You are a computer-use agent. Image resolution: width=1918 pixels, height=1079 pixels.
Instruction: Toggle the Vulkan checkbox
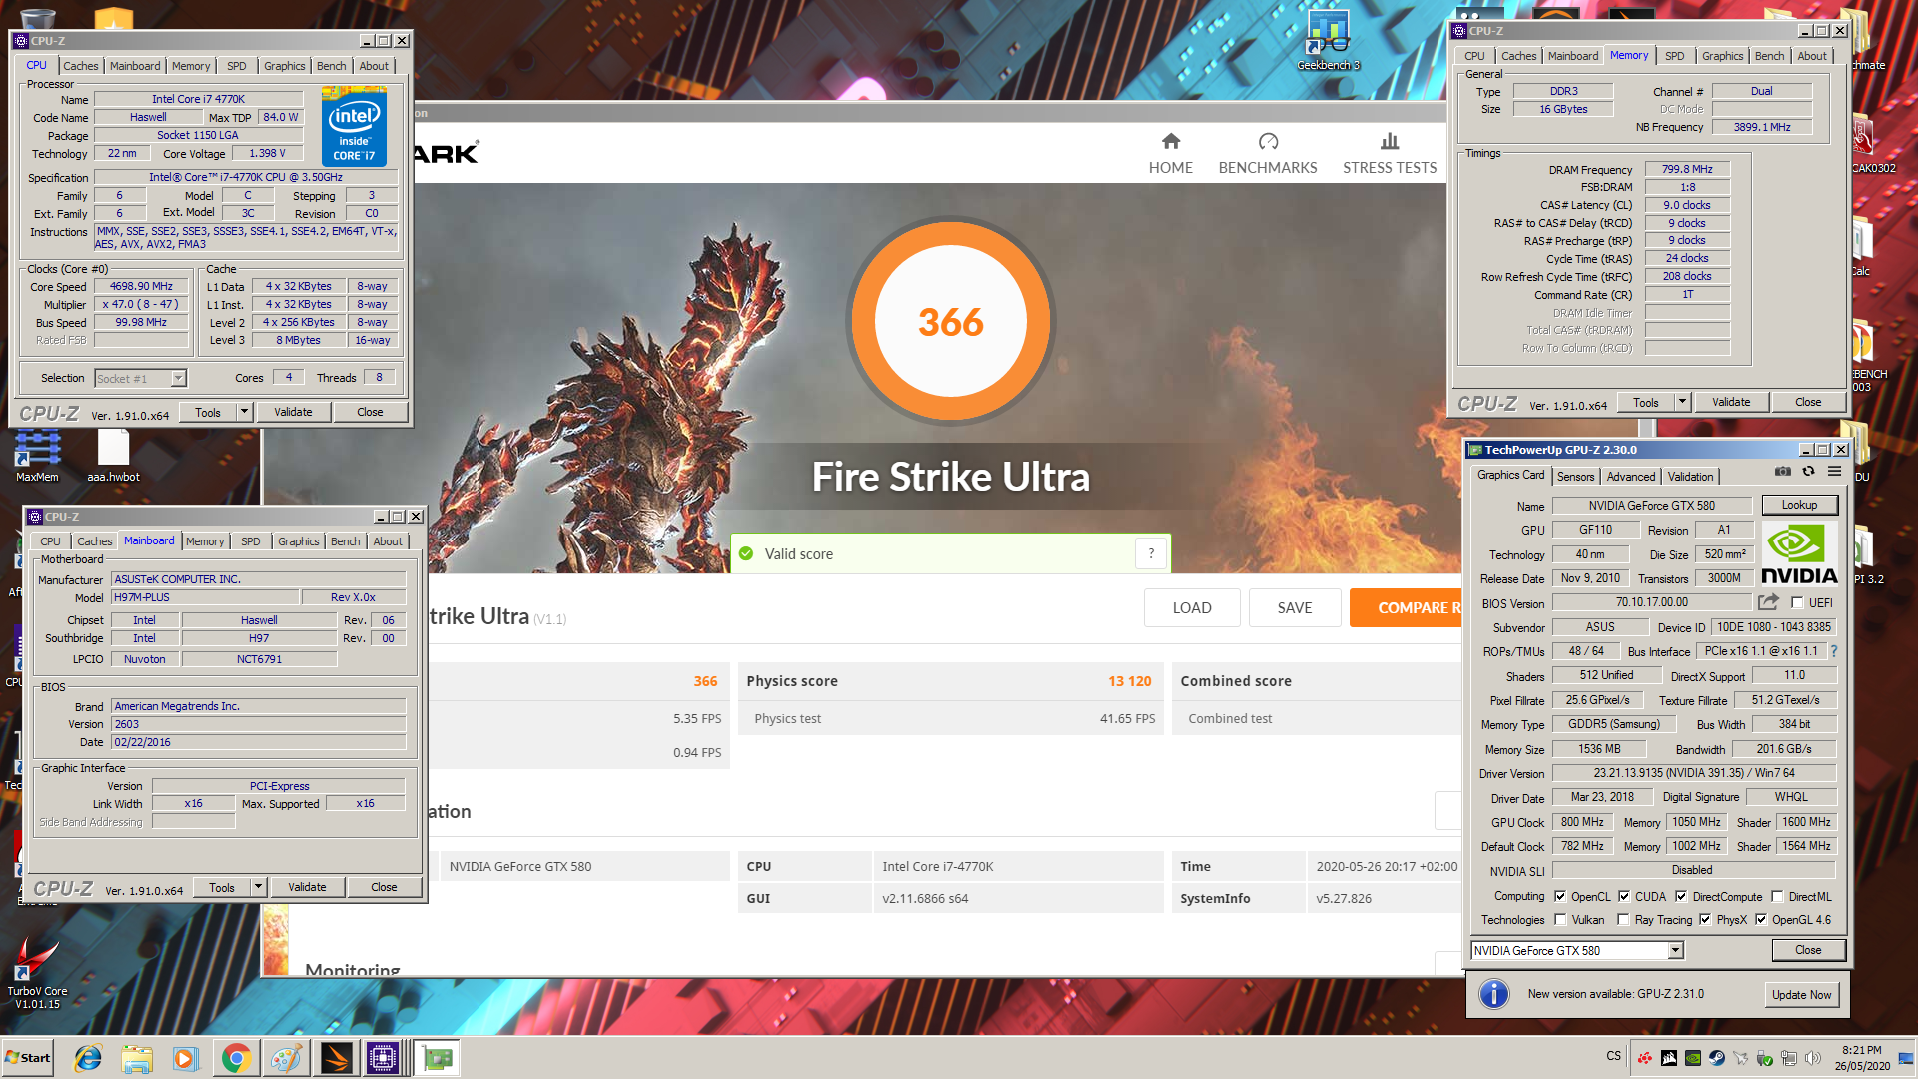1560,920
